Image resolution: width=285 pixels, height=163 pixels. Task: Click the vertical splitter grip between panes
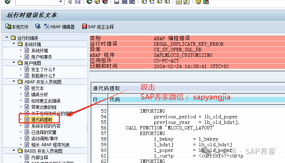click(x=87, y=129)
